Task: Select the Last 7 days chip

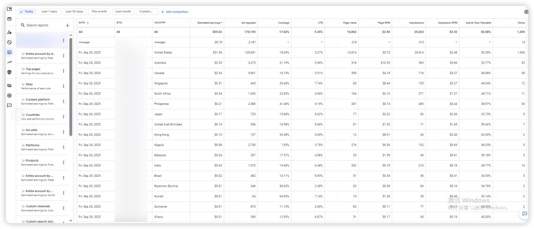Action: 50,11
